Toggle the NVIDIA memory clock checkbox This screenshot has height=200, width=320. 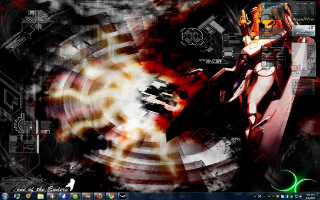[263, 59]
